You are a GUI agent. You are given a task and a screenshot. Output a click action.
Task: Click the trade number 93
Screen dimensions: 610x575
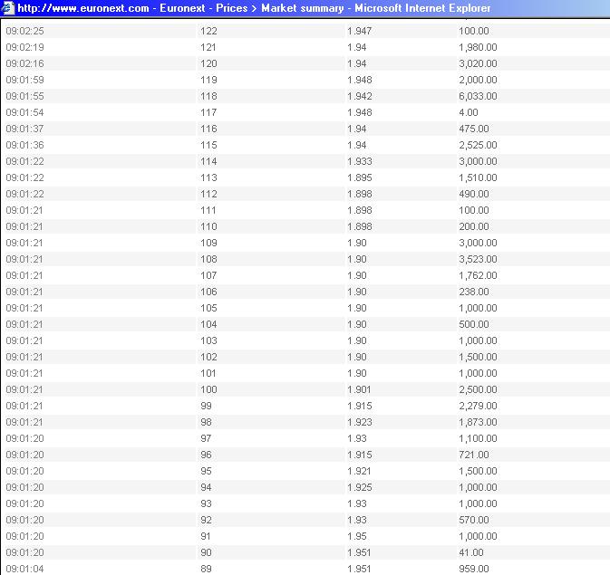point(206,504)
